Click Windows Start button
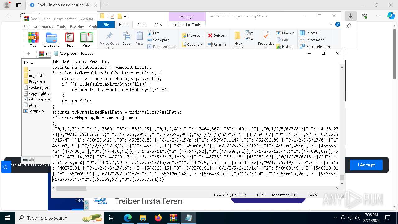This screenshot has height=224, width=398. (7, 218)
